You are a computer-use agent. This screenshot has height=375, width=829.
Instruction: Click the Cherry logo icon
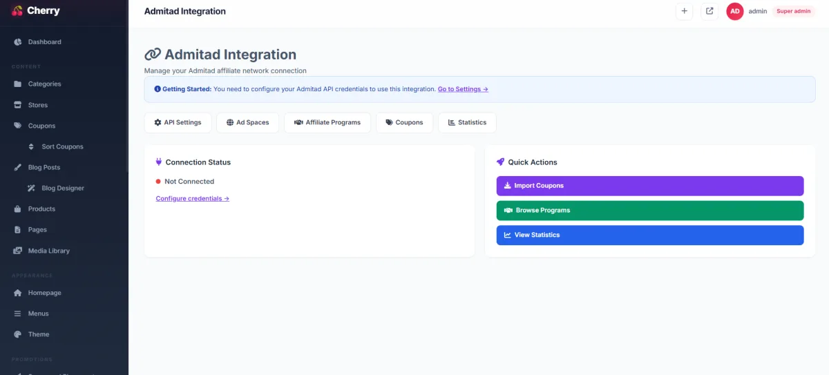(x=18, y=10)
